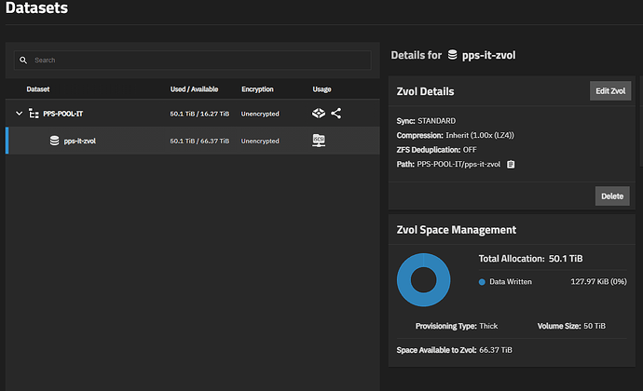Click the blue allocation donut chart

tap(424, 280)
